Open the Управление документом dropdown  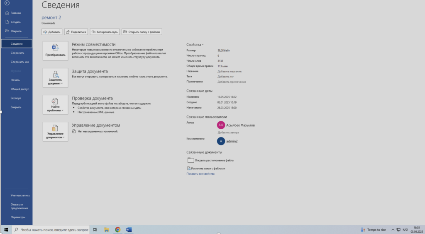pos(55,131)
